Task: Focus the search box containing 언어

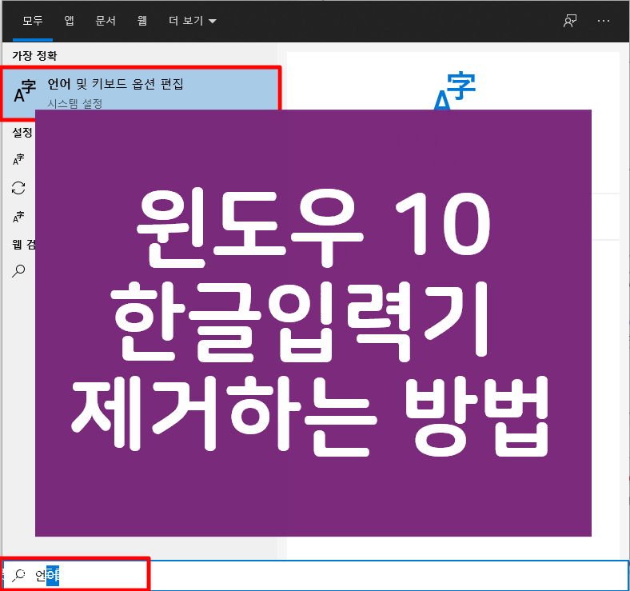Action: point(316,575)
